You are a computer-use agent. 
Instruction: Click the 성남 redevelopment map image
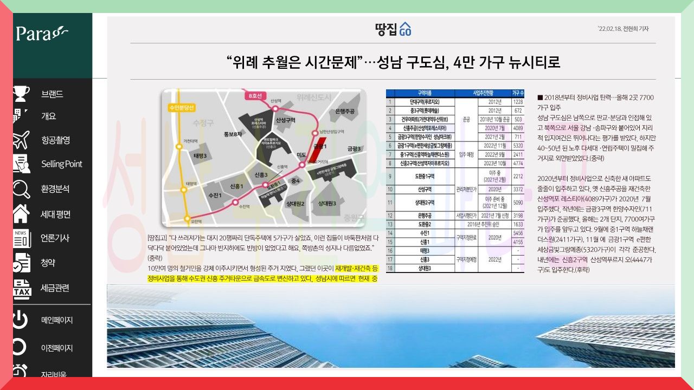point(264,157)
